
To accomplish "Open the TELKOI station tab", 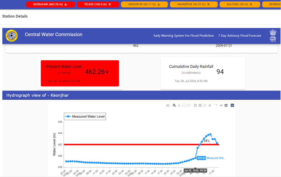I will point(98,4).
